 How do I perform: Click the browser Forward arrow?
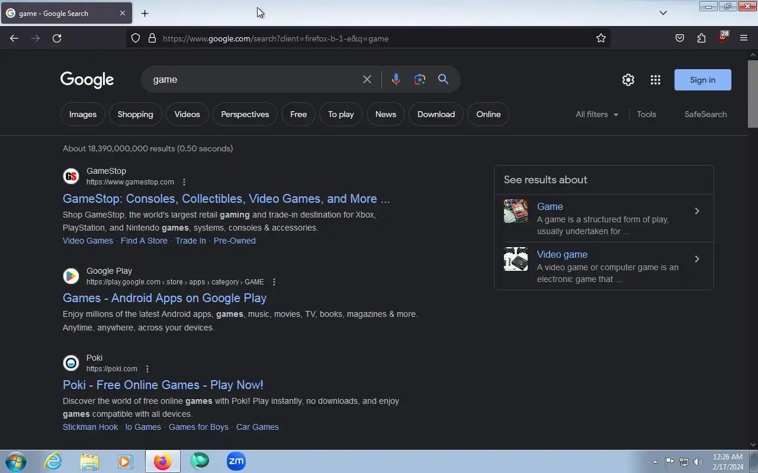(x=36, y=38)
